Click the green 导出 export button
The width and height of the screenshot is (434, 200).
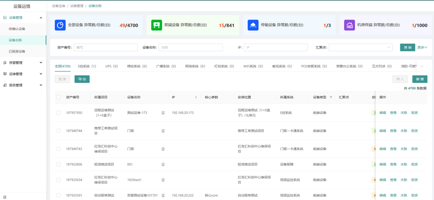(82, 79)
